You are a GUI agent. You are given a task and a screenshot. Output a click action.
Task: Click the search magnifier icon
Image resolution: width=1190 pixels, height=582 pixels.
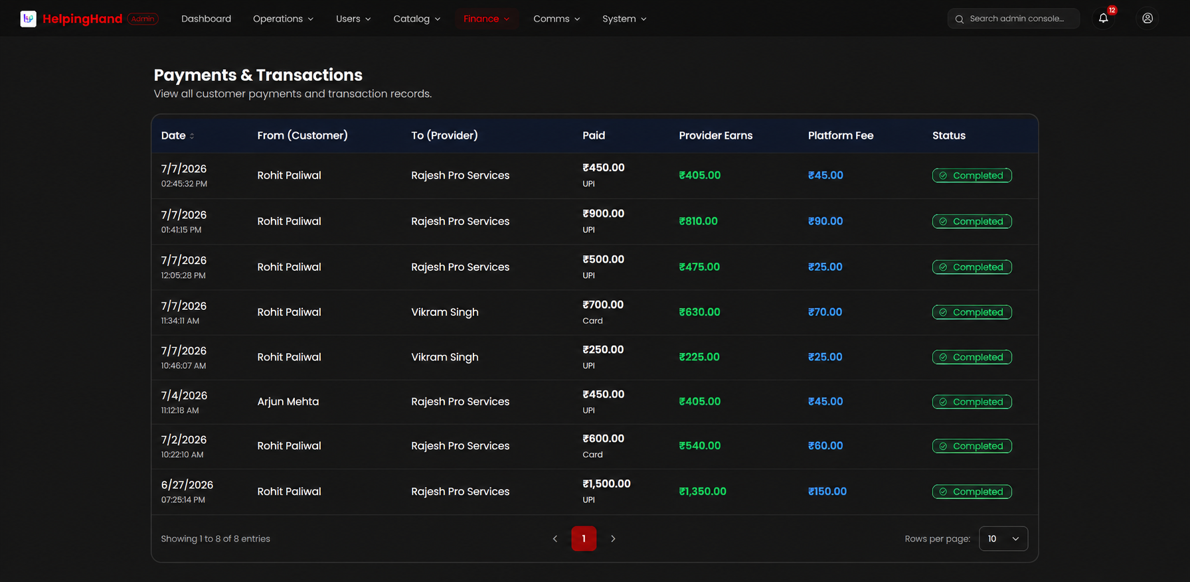pyautogui.click(x=959, y=19)
